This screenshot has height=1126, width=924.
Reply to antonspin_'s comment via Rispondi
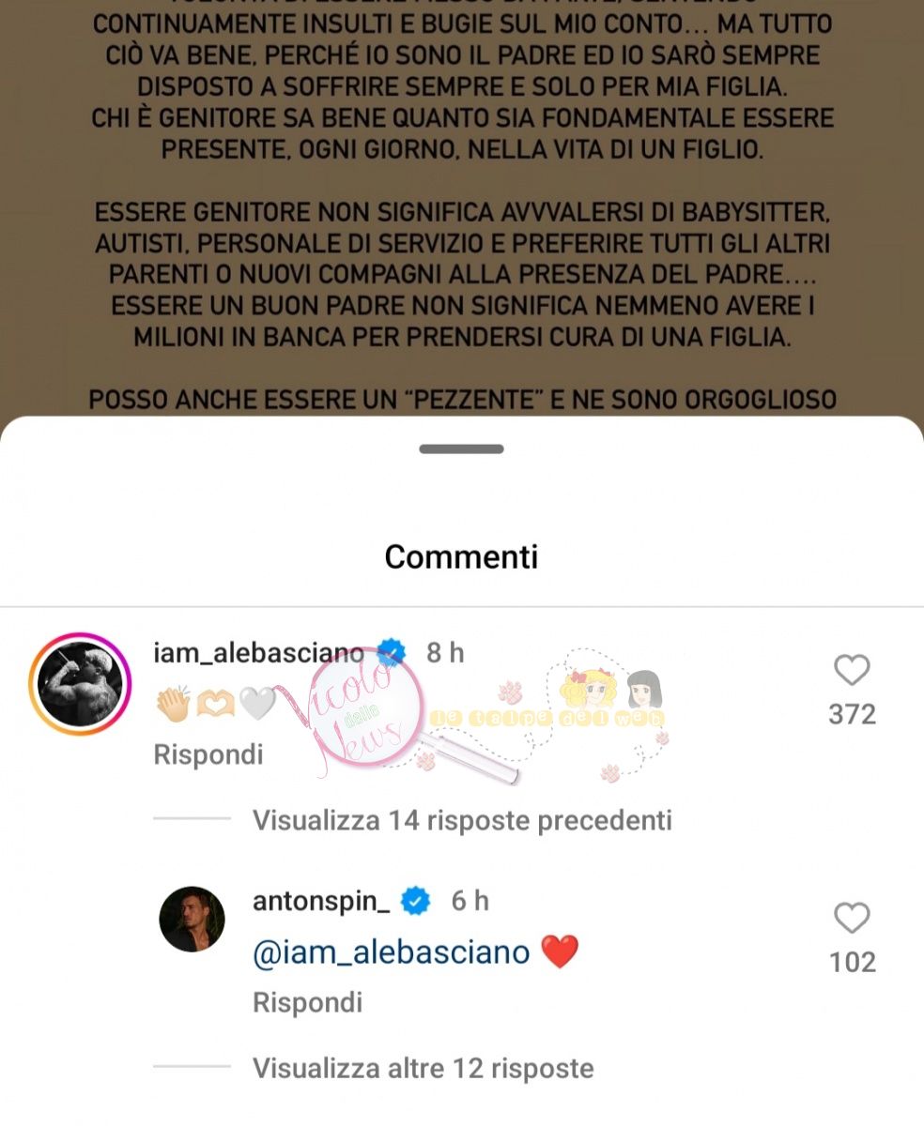[307, 1002]
